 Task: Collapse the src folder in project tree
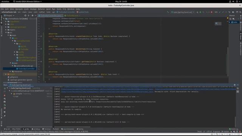pyautogui.click(x=6, y=32)
